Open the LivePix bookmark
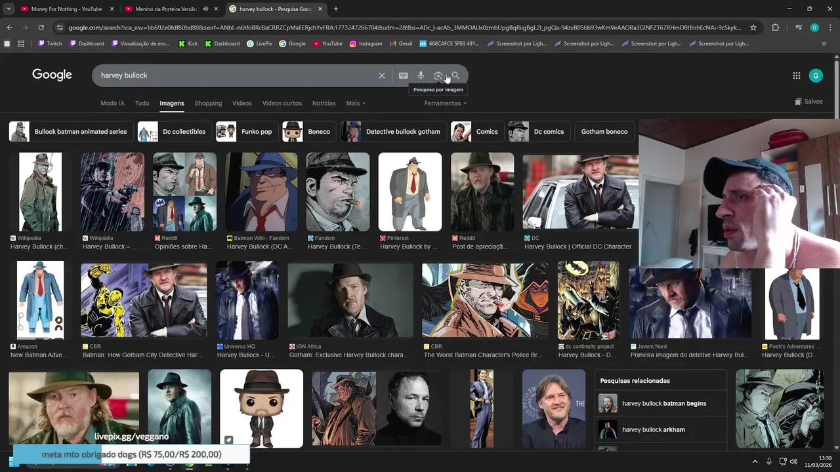 point(259,44)
